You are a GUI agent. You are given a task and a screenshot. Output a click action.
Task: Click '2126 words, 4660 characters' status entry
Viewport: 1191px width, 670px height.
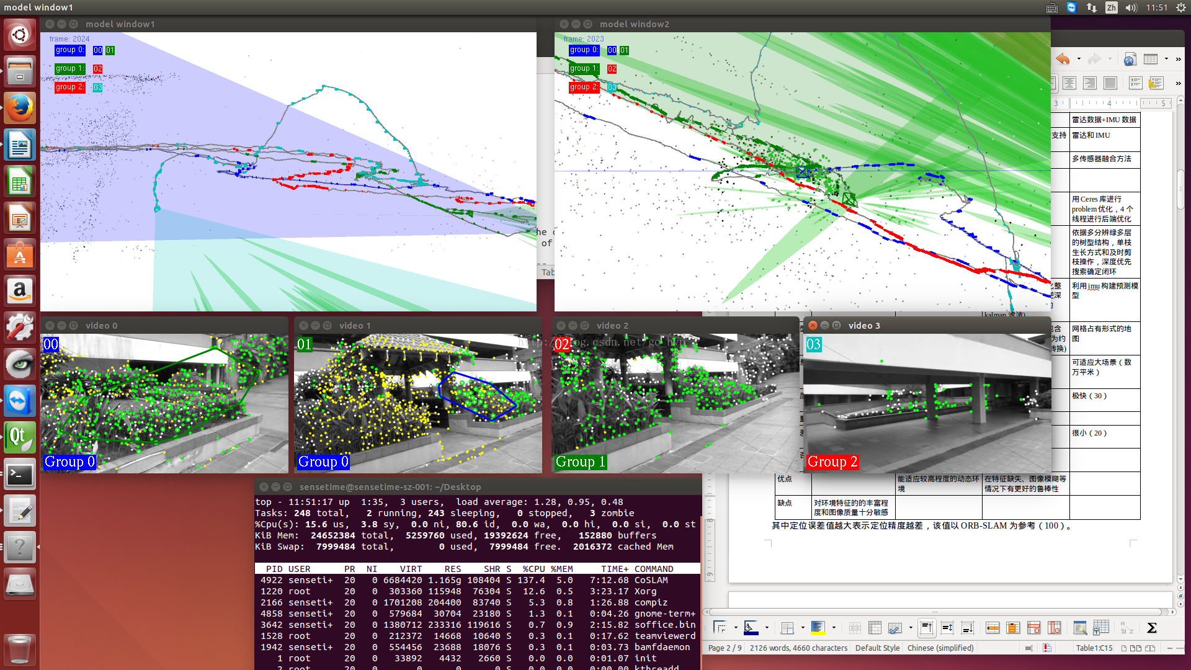798,648
